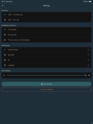Click the Alert Volume heading
The image size is (93, 124).
tap(6, 71)
